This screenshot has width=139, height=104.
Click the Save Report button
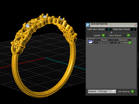click(118, 36)
